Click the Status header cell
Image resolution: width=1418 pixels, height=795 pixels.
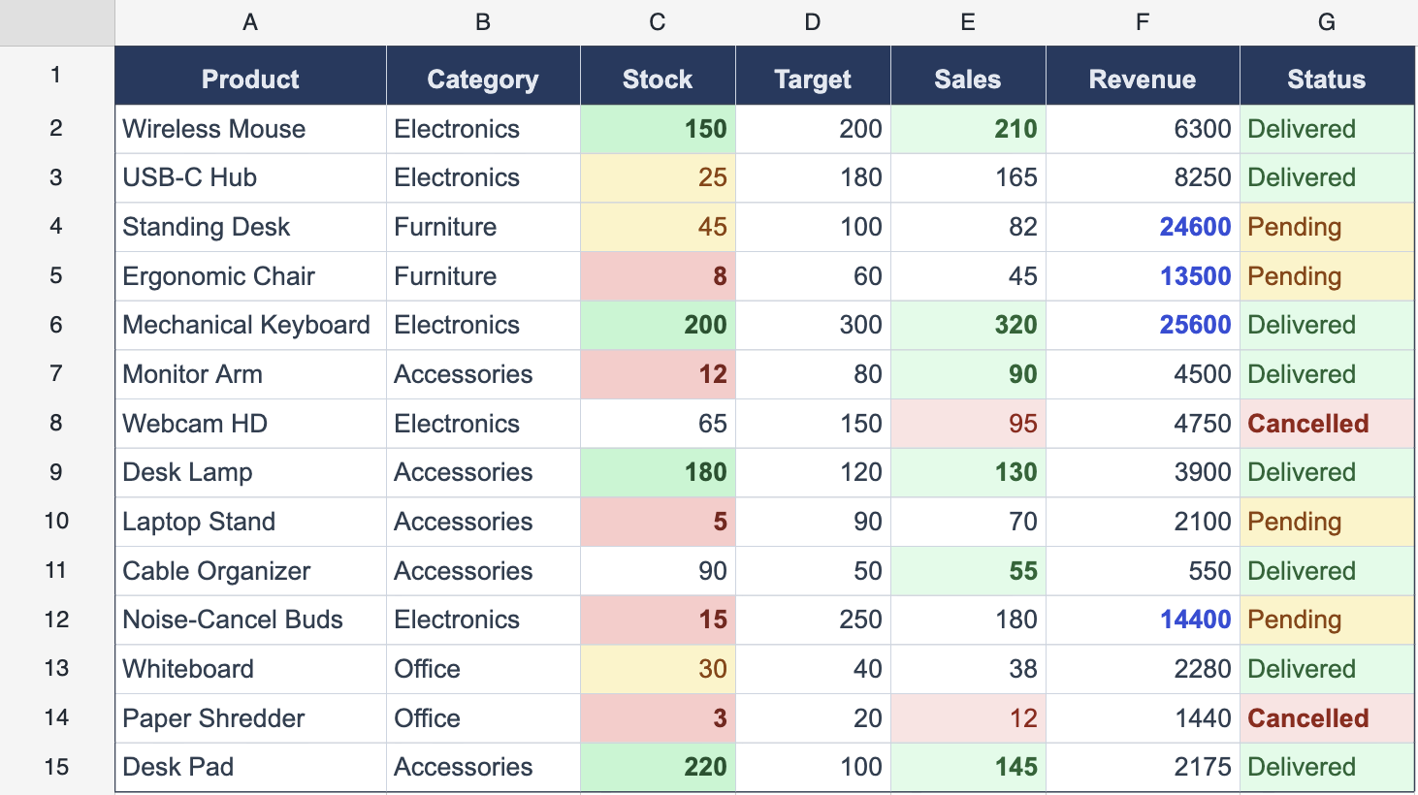1326,79
